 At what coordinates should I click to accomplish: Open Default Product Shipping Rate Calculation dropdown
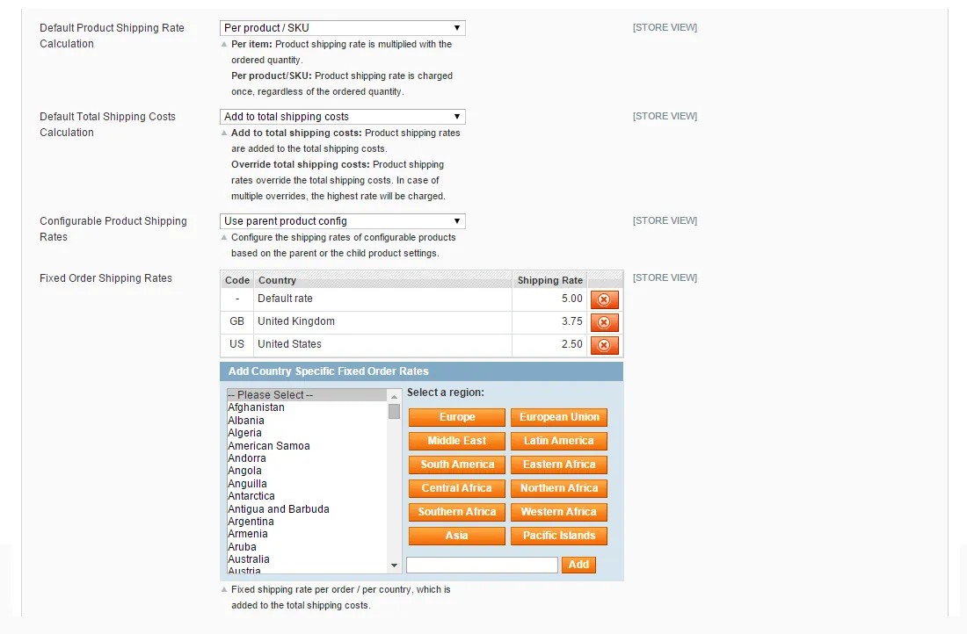pyautogui.click(x=342, y=28)
